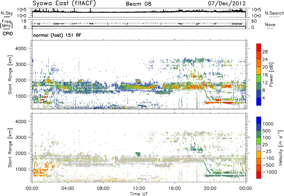Click the '1000' tick on the velocity panel axis
Screen dimensions: 284x196
click(x=21, y=169)
